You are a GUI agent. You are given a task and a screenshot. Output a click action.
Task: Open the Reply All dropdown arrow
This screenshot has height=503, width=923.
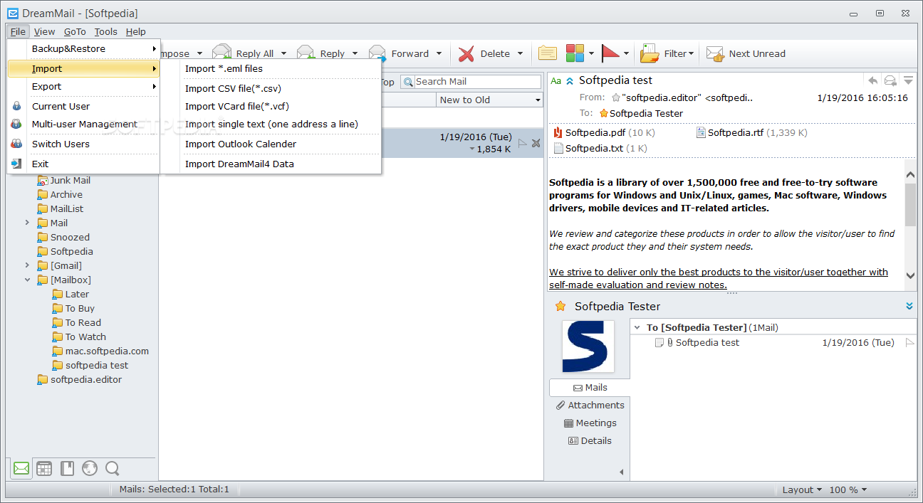[x=283, y=53]
